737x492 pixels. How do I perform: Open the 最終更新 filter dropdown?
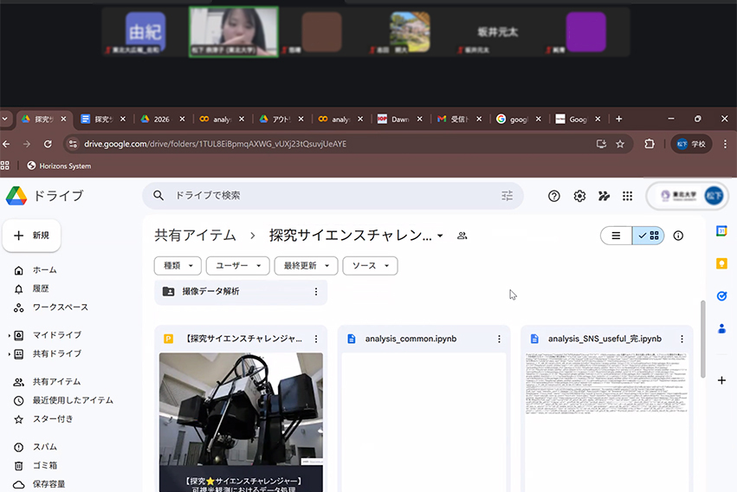point(305,266)
